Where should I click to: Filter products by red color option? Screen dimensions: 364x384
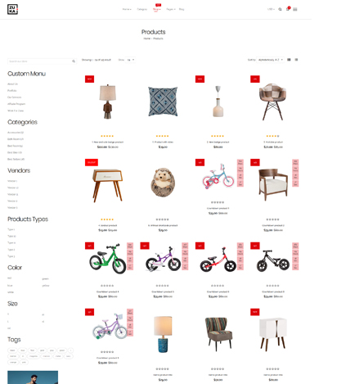(x=10, y=278)
